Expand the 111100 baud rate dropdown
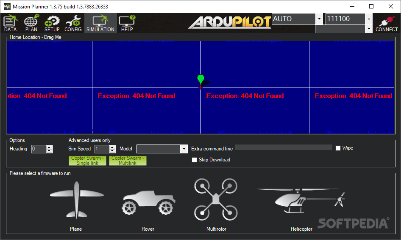This screenshot has width=401, height=240. [369, 19]
